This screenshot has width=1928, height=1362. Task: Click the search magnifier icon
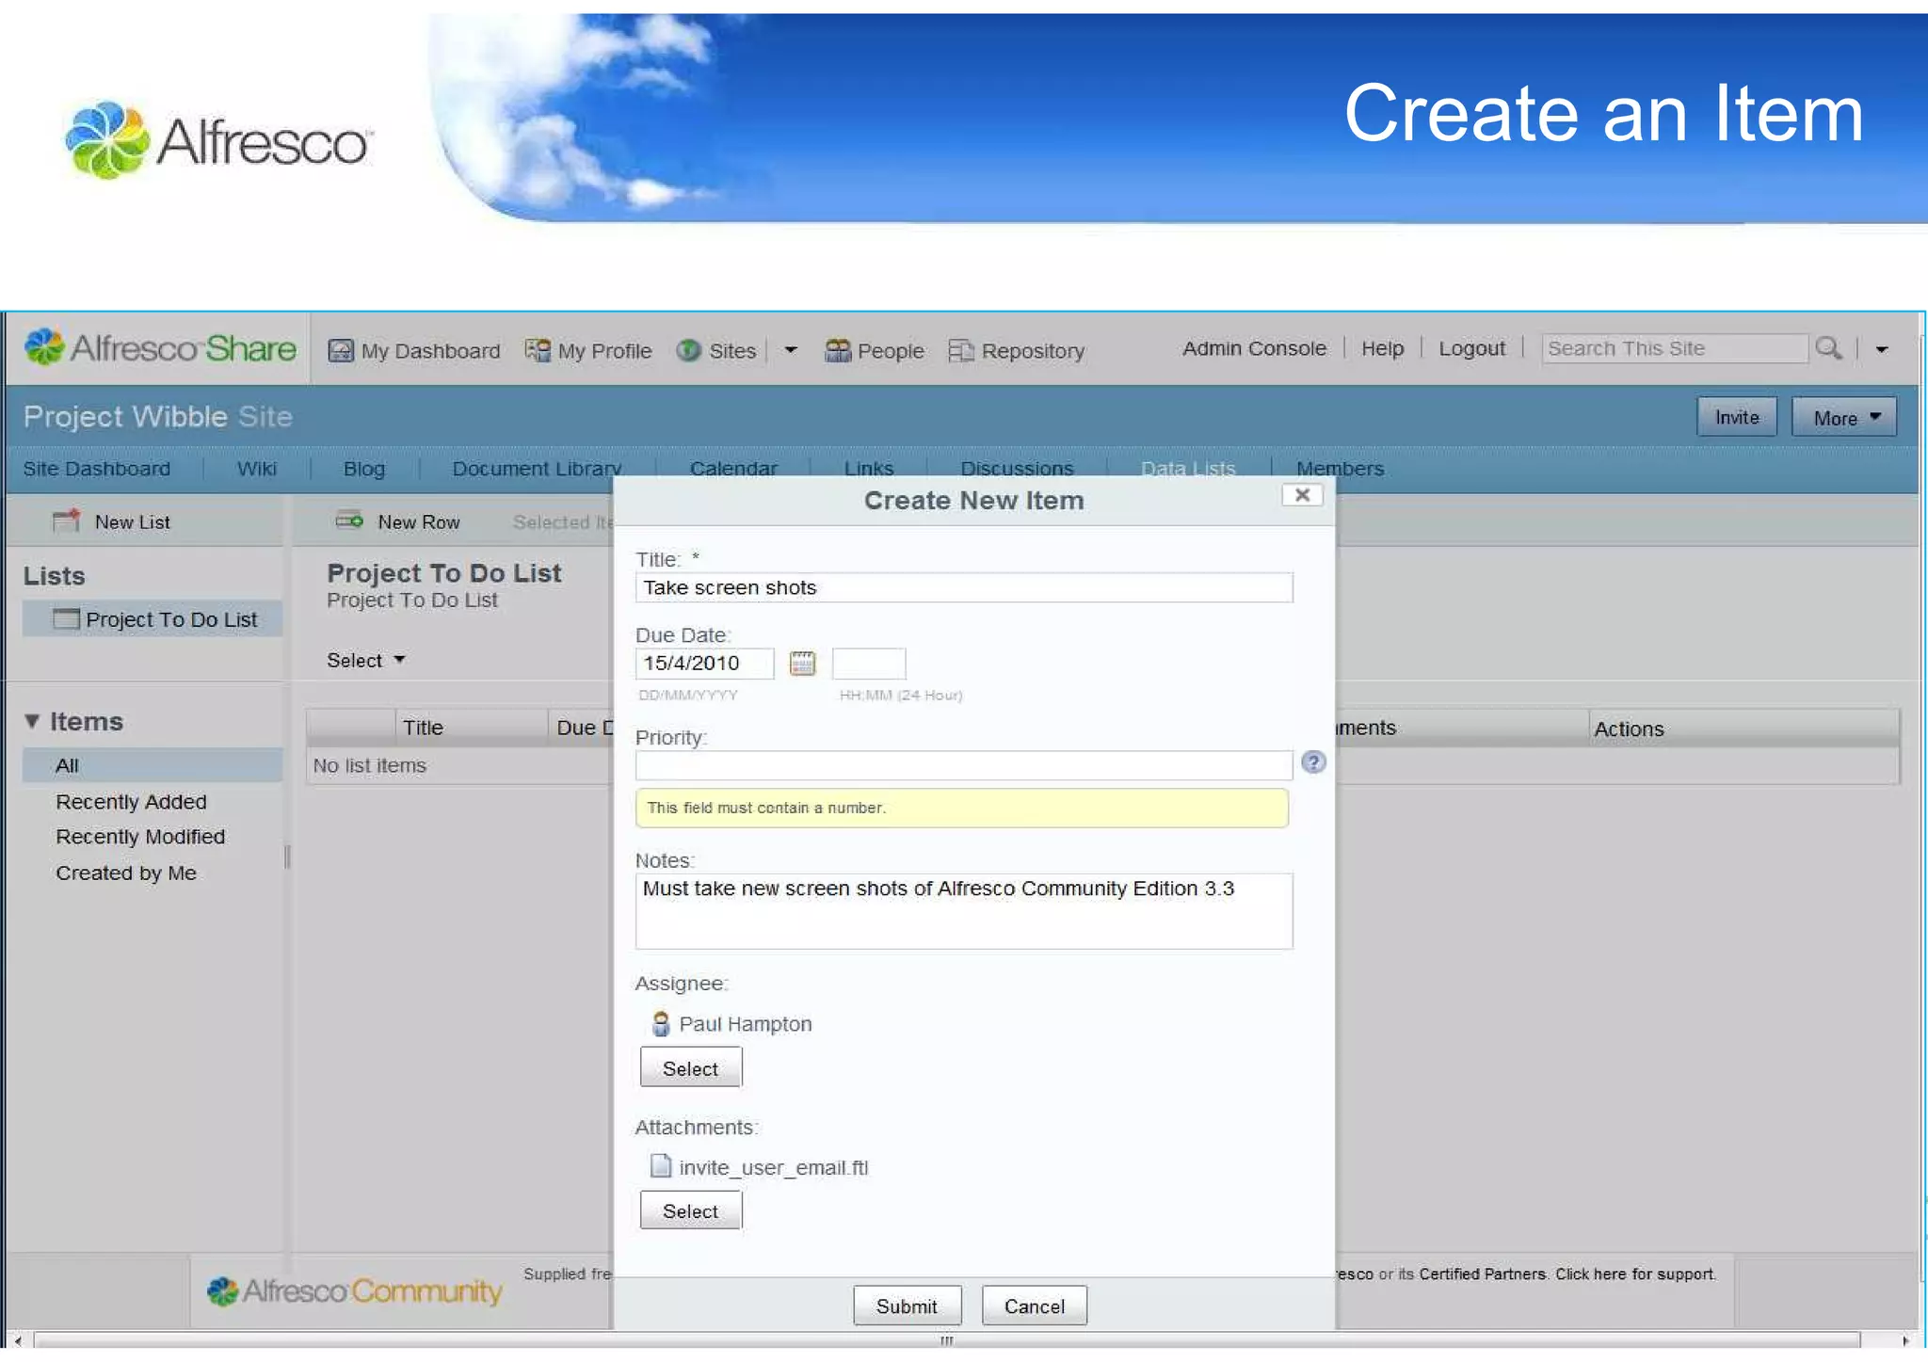click(1828, 348)
